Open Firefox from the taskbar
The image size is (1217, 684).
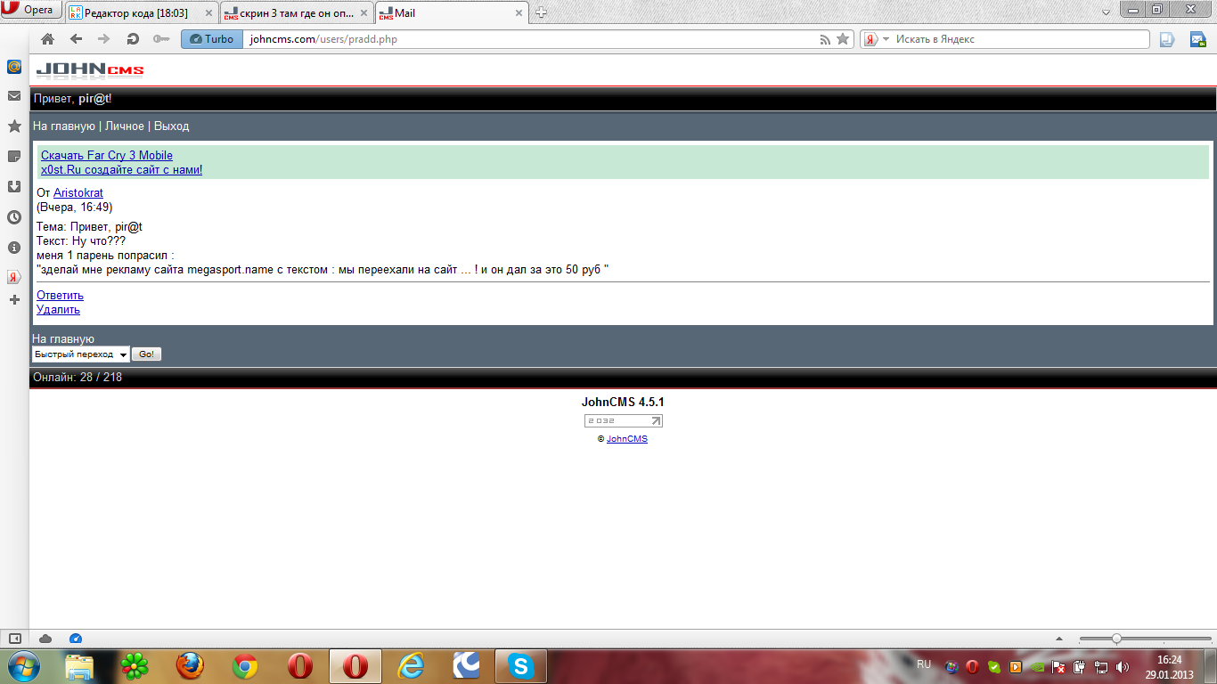pos(190,666)
